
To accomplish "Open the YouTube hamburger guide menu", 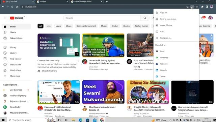I will pos(5,18).
